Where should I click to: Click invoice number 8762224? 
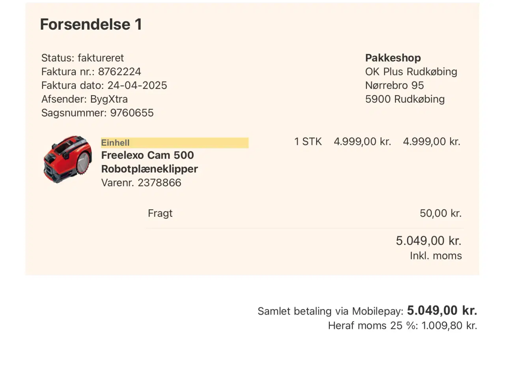coord(119,72)
